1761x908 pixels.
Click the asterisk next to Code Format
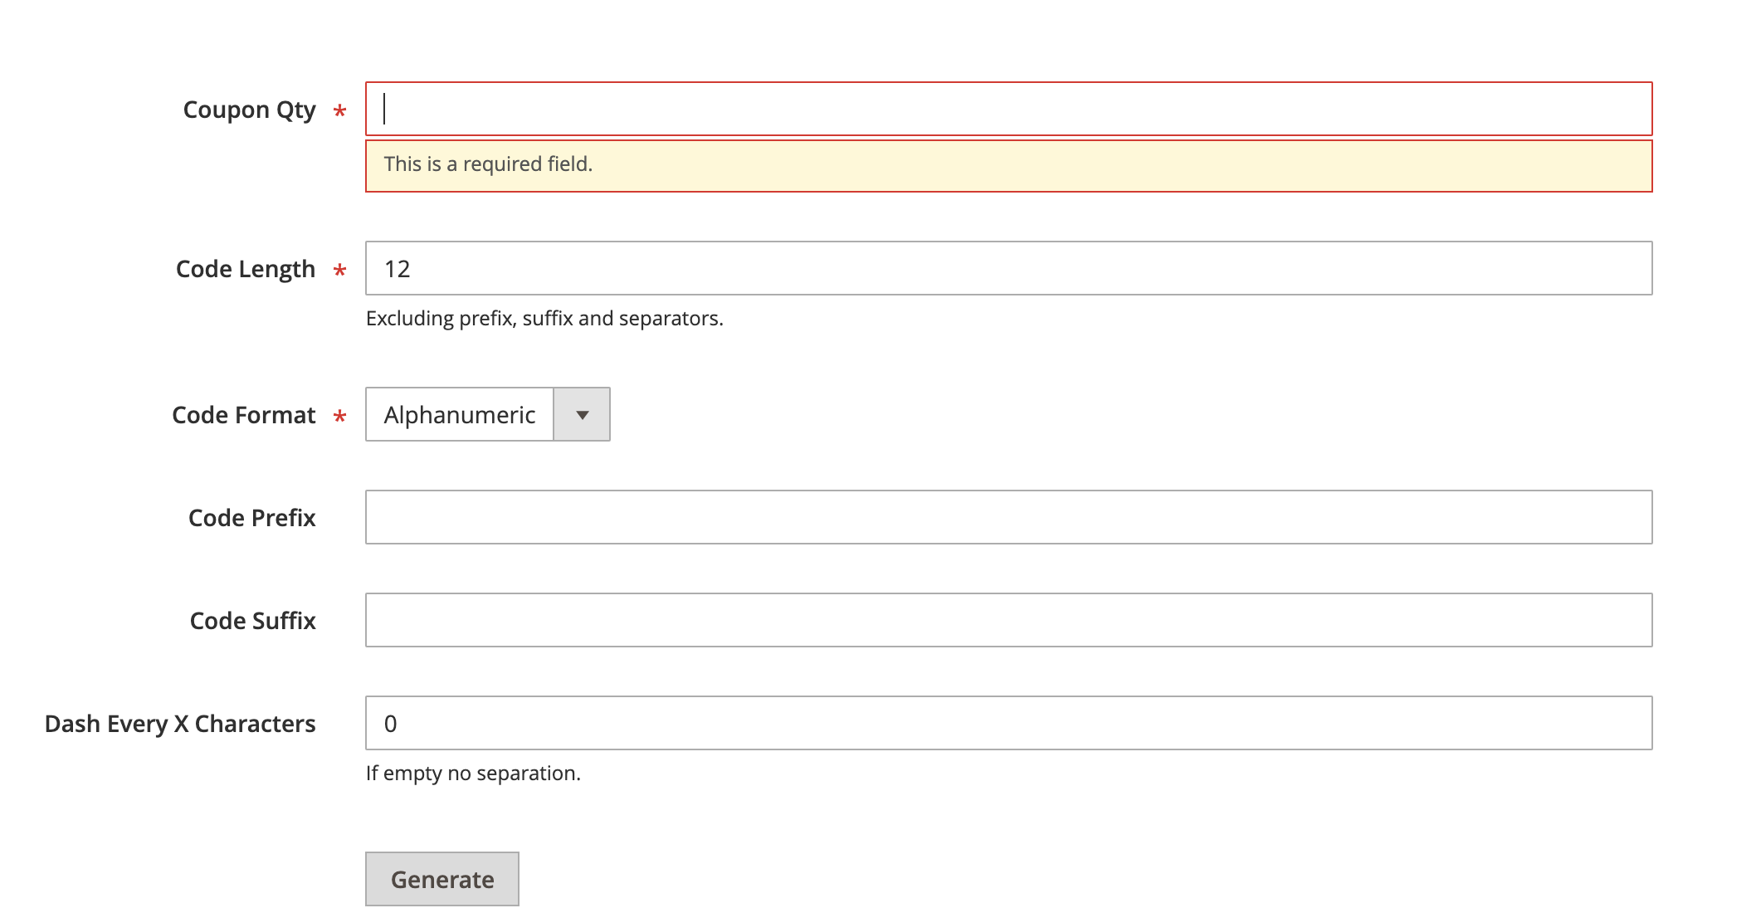[x=340, y=415]
